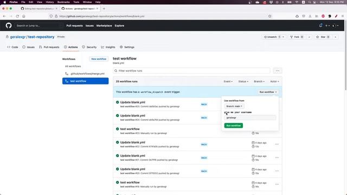
Task: Open geralexgr owner profile link
Action: (x=18, y=37)
